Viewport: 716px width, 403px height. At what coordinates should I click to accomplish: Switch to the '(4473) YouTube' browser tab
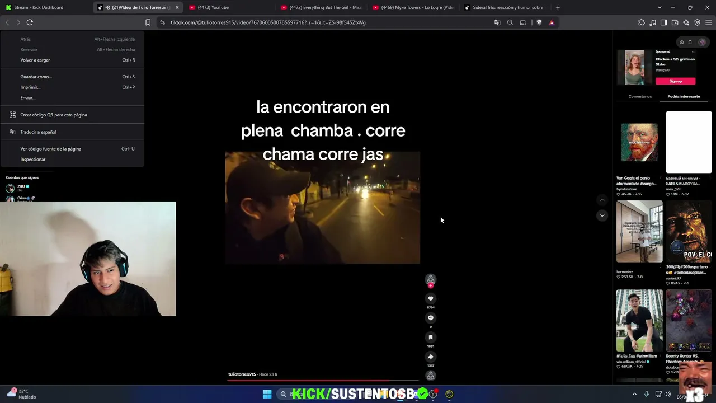pyautogui.click(x=229, y=7)
